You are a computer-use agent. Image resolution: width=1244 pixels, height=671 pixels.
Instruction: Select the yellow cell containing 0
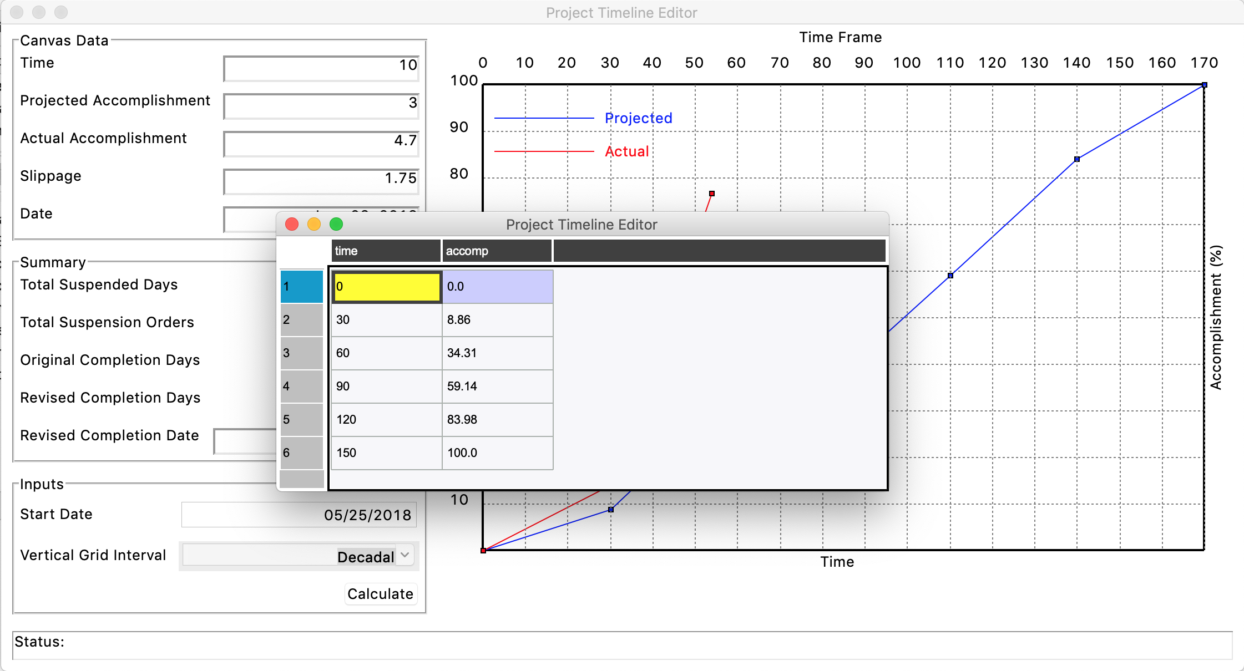click(x=385, y=287)
